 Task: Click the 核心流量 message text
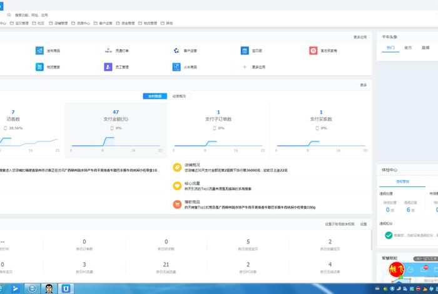[x=218, y=189]
